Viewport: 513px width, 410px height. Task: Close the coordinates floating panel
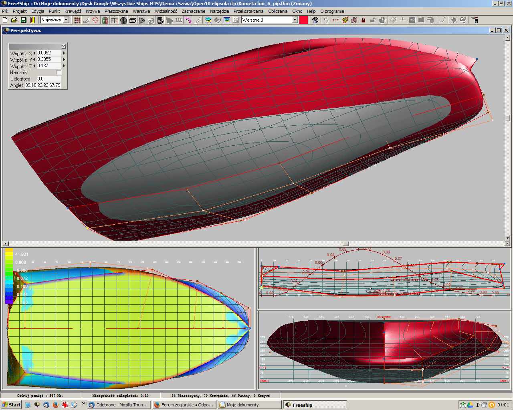click(x=63, y=46)
